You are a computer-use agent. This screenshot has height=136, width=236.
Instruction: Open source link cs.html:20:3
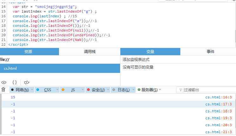pos(219,125)
